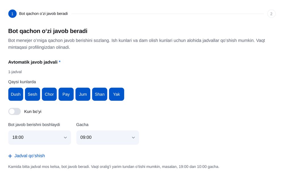284x178 pixels.
Task: Click the Avtomatik javob jadvali heading
Action: (33, 62)
